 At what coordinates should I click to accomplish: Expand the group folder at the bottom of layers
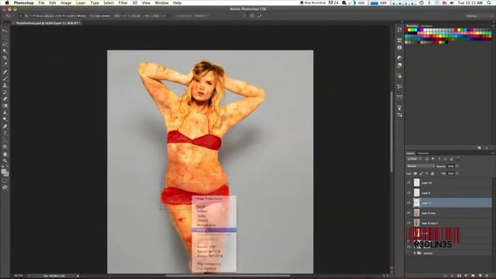[x=414, y=253]
